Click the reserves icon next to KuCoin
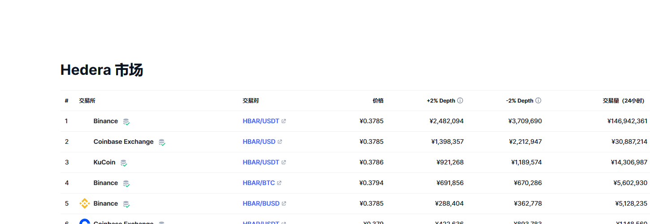The width and height of the screenshot is (650, 224). (x=124, y=163)
